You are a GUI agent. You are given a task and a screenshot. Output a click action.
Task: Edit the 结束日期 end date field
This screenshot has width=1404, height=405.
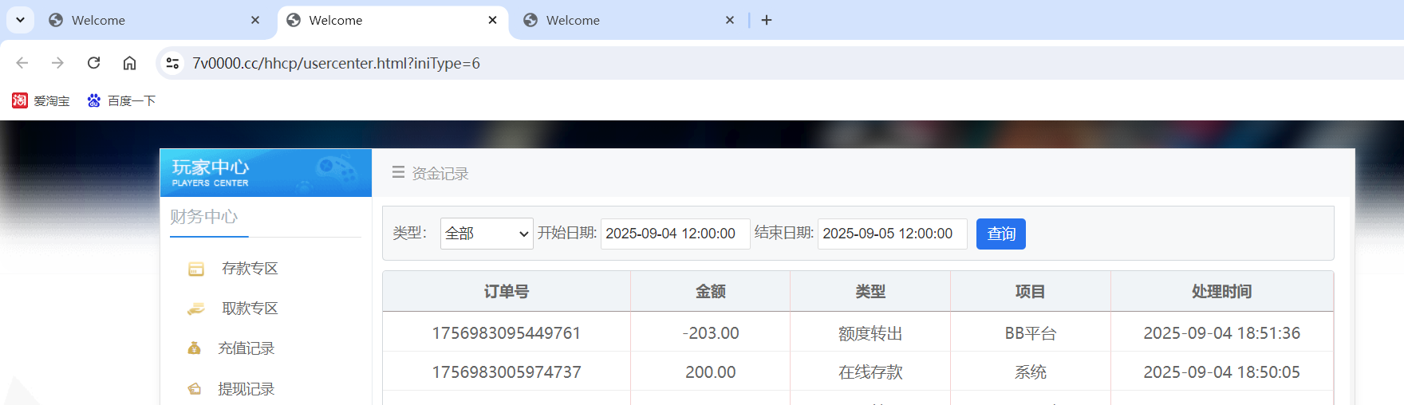coord(892,234)
